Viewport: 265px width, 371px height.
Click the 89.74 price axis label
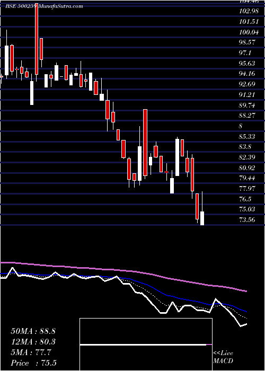click(247, 105)
